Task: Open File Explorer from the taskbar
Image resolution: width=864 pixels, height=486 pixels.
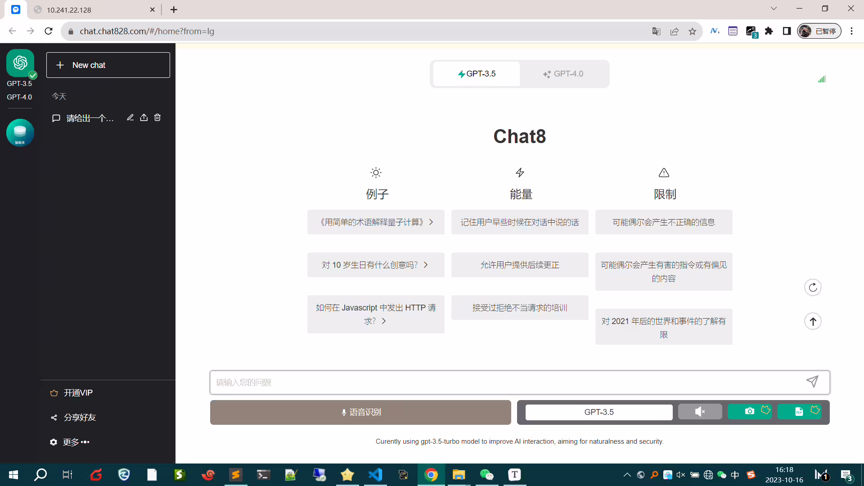Action: [x=459, y=475]
